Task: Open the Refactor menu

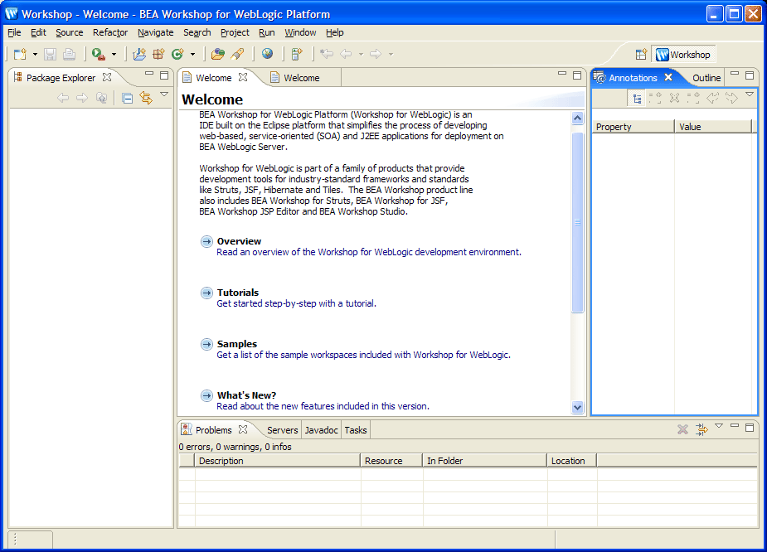Action: click(x=110, y=33)
